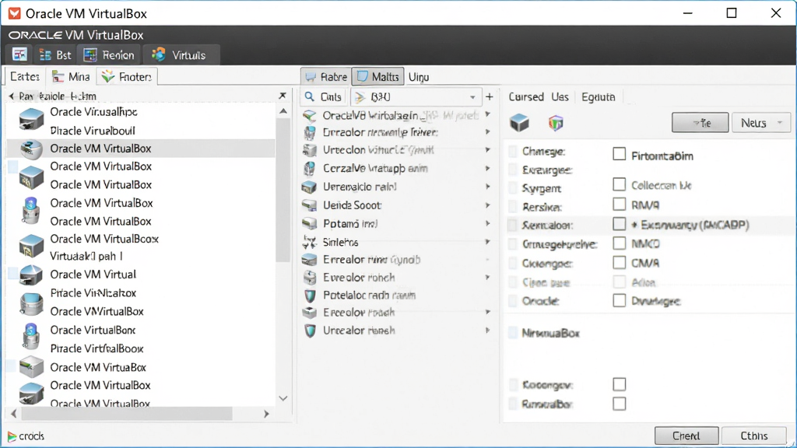Click the Bst toolbar button

click(56, 55)
